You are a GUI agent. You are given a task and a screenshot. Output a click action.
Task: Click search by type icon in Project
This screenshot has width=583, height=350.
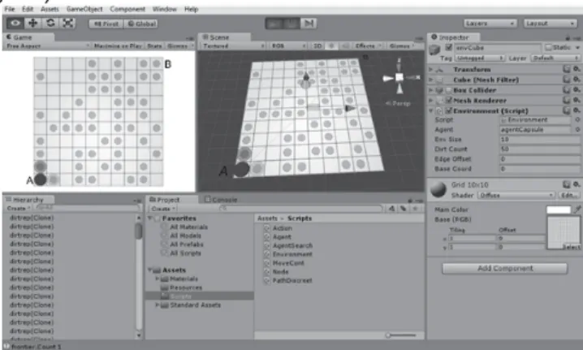[391, 209]
